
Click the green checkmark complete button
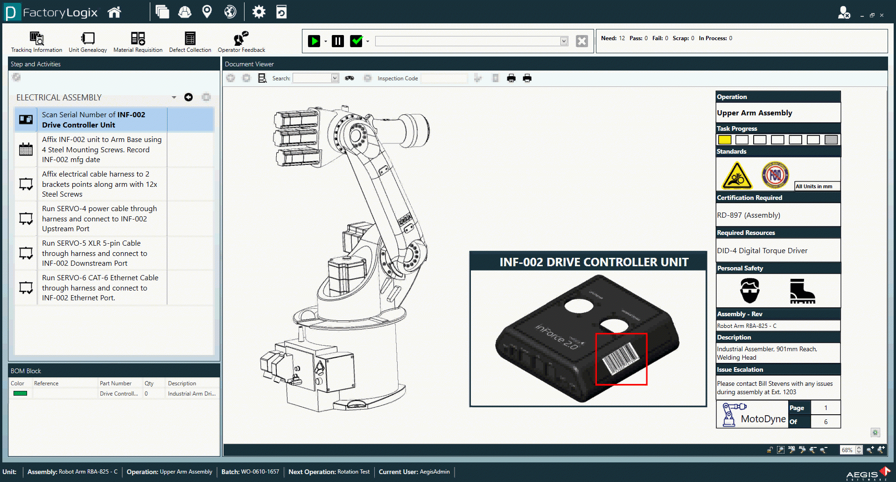point(357,41)
